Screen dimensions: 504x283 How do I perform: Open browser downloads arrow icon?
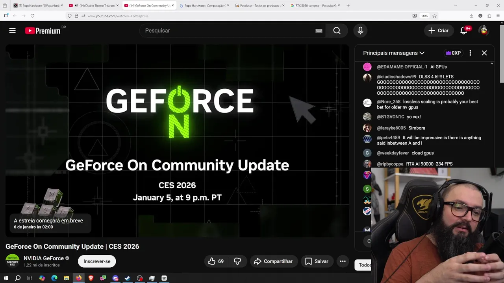tap(471, 16)
